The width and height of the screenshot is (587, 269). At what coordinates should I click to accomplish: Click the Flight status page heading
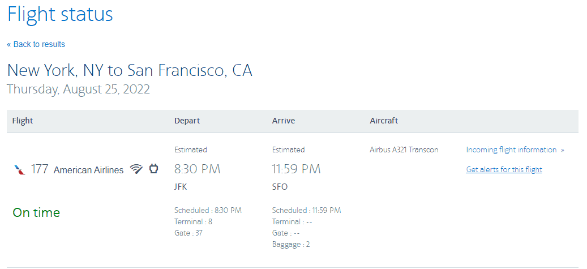point(60,14)
